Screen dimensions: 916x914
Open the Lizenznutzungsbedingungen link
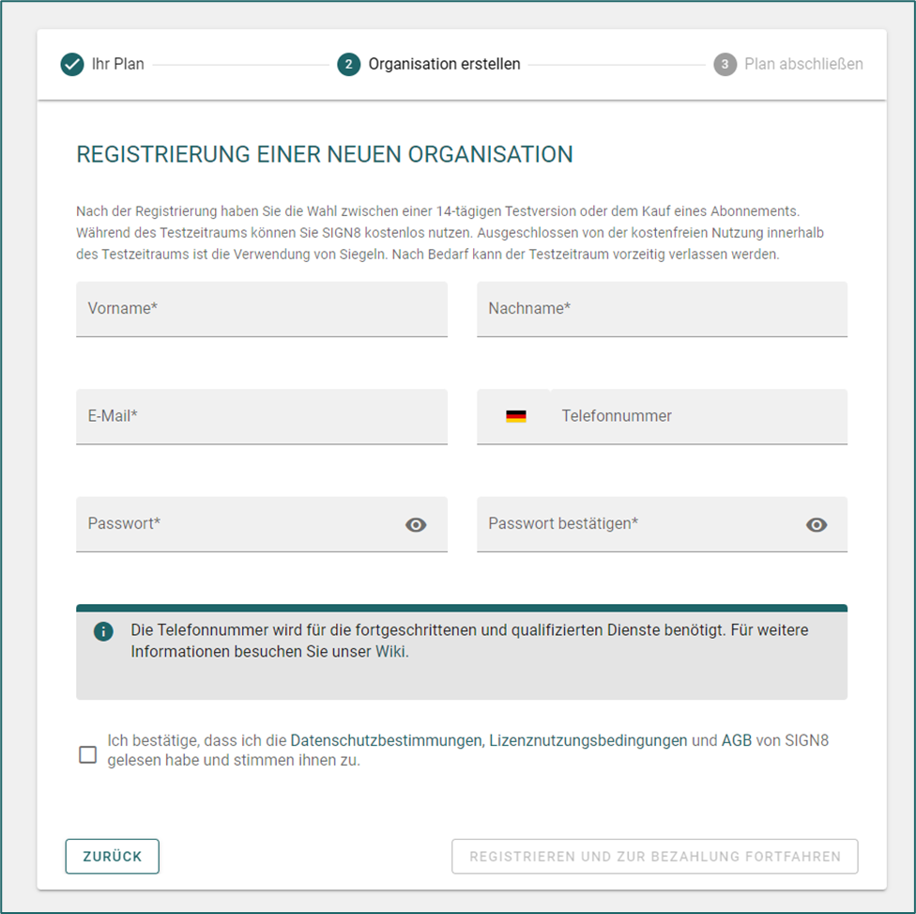tap(588, 740)
